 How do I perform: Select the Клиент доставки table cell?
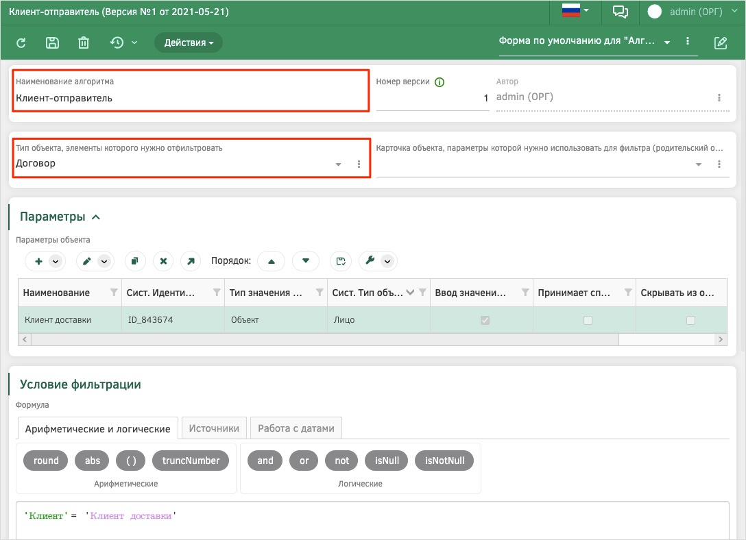tap(70, 320)
